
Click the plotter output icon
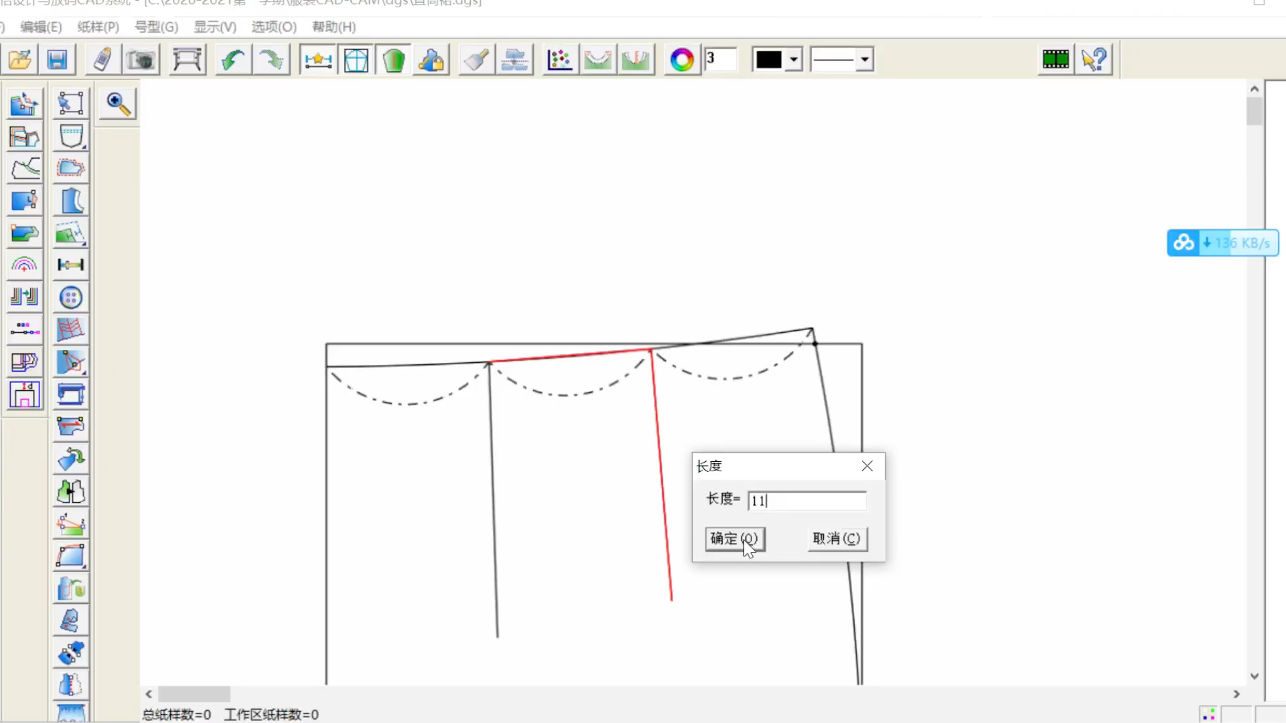pyautogui.click(x=187, y=60)
